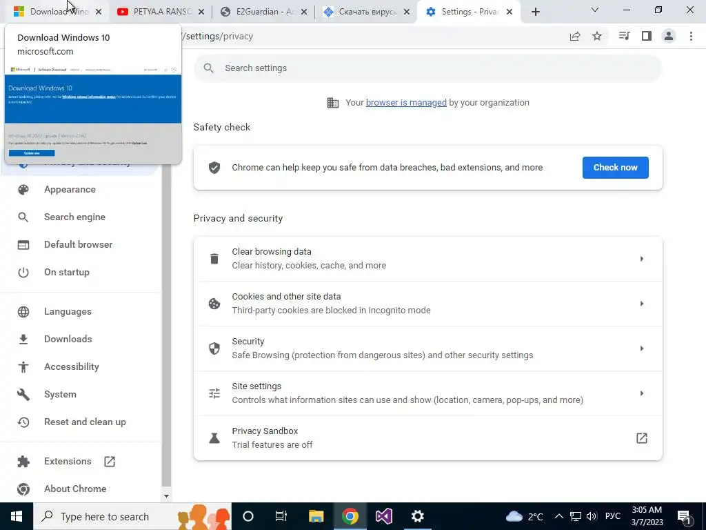The image size is (706, 530).
Task: Expand Cookies and other site data arrow
Action: tap(642, 304)
